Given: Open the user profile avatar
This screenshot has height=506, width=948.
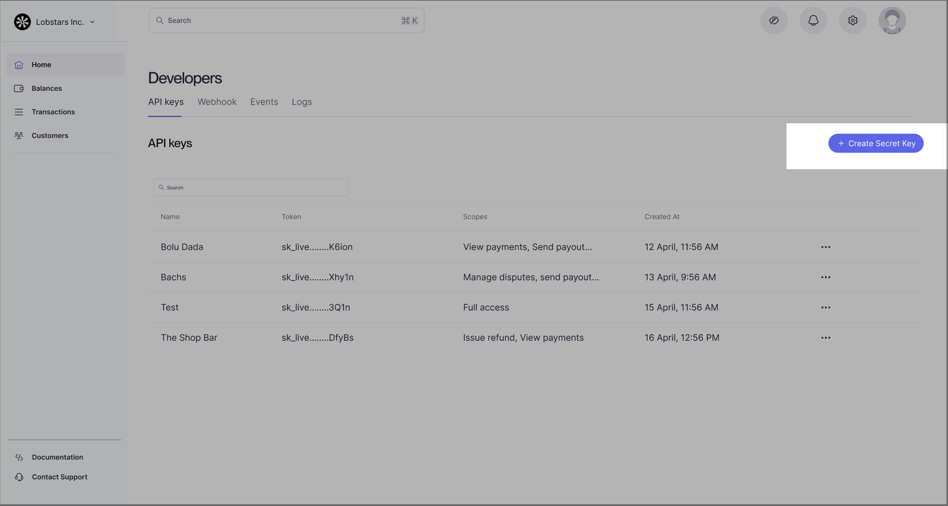Looking at the screenshot, I should (892, 20).
